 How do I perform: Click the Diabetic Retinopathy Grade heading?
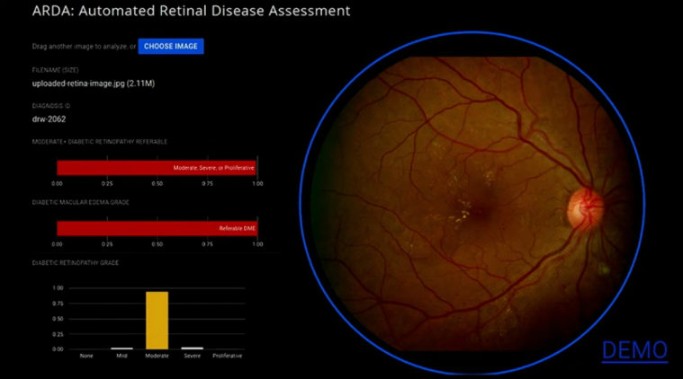pyautogui.click(x=76, y=262)
